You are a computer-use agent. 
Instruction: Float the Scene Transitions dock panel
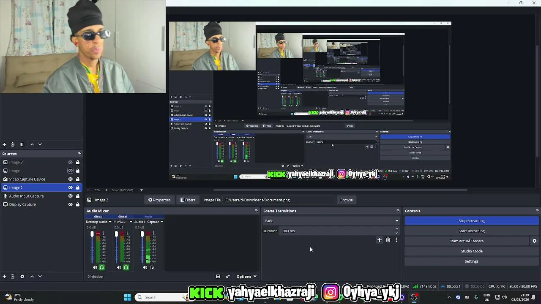398,211
